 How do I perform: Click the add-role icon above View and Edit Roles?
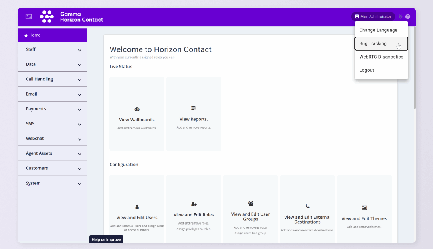point(194,204)
